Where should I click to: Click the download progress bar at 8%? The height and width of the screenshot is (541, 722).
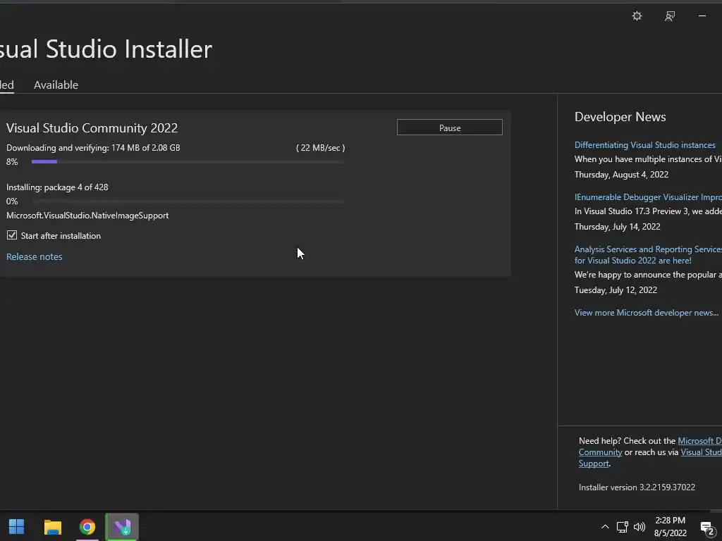click(188, 162)
